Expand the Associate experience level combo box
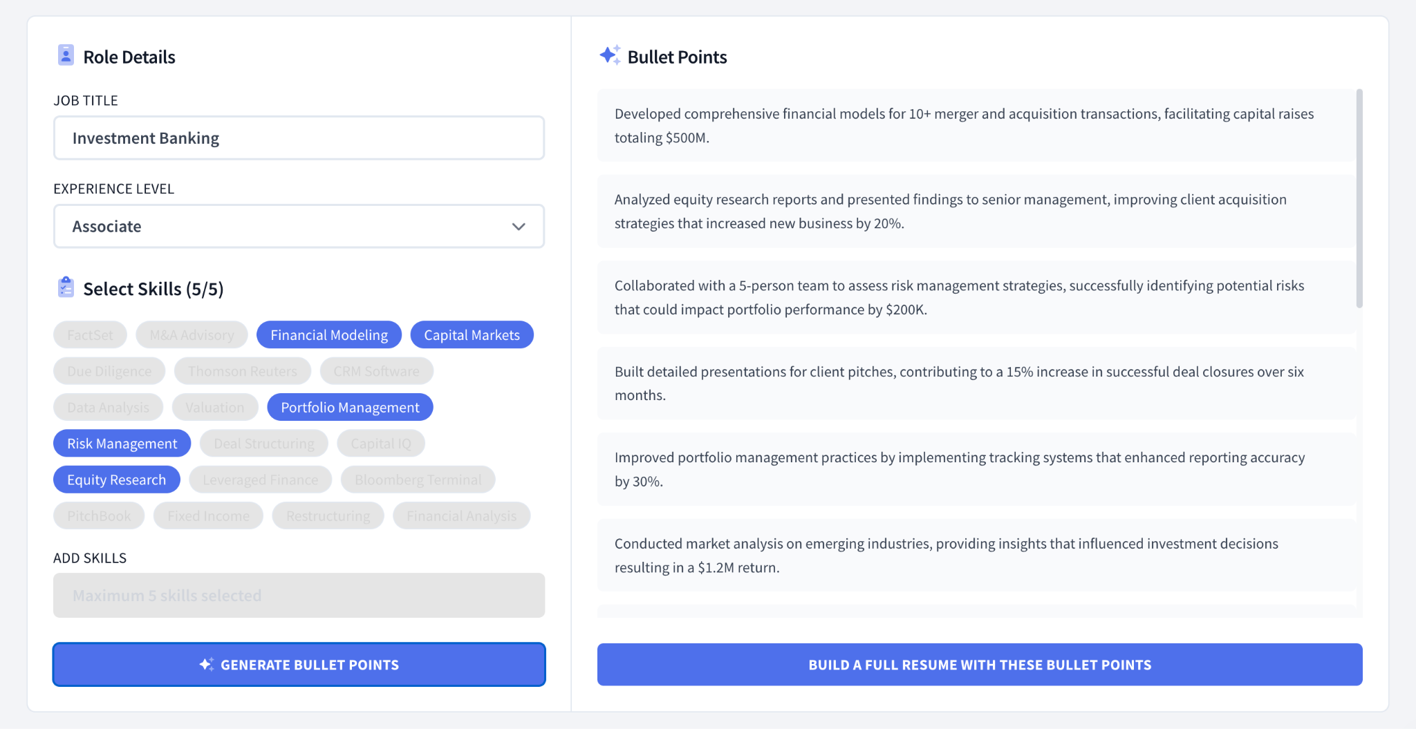This screenshot has width=1416, height=729. coord(299,227)
